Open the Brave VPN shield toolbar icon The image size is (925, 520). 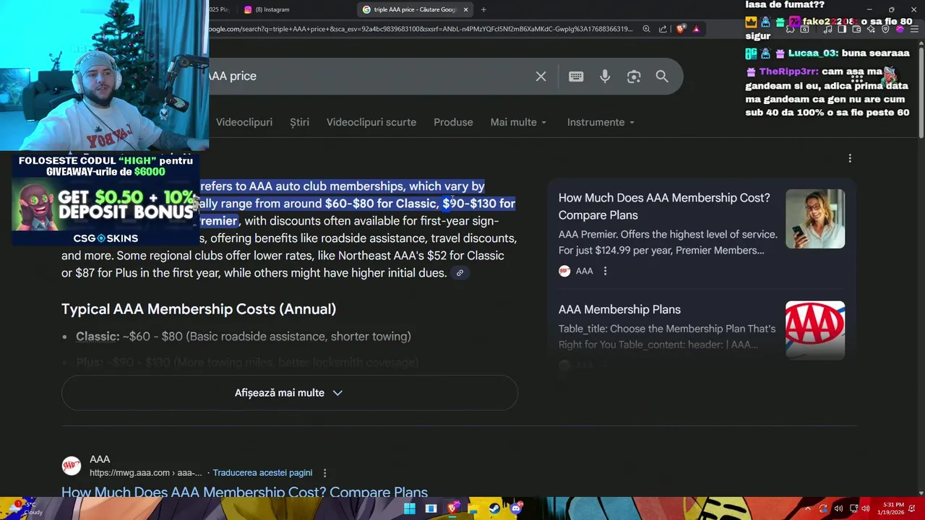click(x=885, y=30)
